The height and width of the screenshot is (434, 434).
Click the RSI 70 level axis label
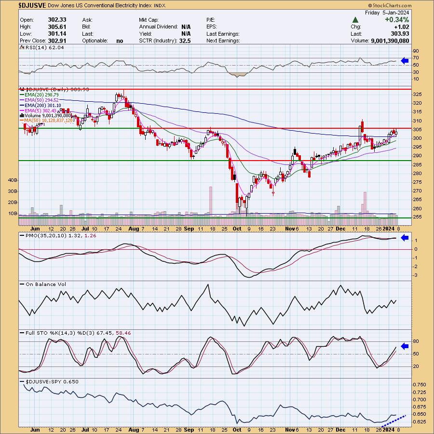(416, 58)
